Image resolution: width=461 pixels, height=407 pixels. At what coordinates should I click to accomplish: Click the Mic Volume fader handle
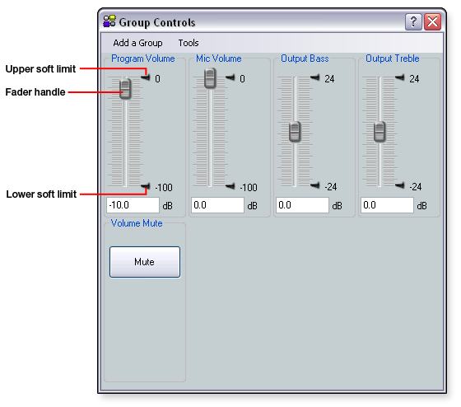click(x=210, y=78)
